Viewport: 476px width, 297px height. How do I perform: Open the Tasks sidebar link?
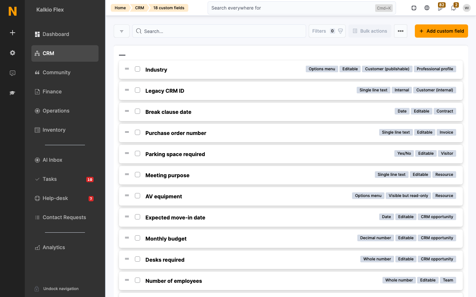[65, 179]
